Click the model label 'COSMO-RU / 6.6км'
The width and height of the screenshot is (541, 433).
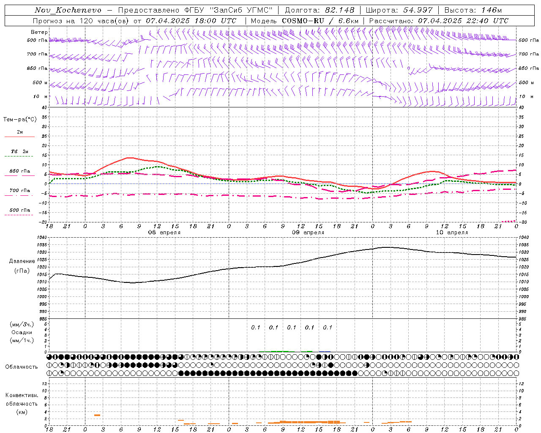tap(320, 21)
